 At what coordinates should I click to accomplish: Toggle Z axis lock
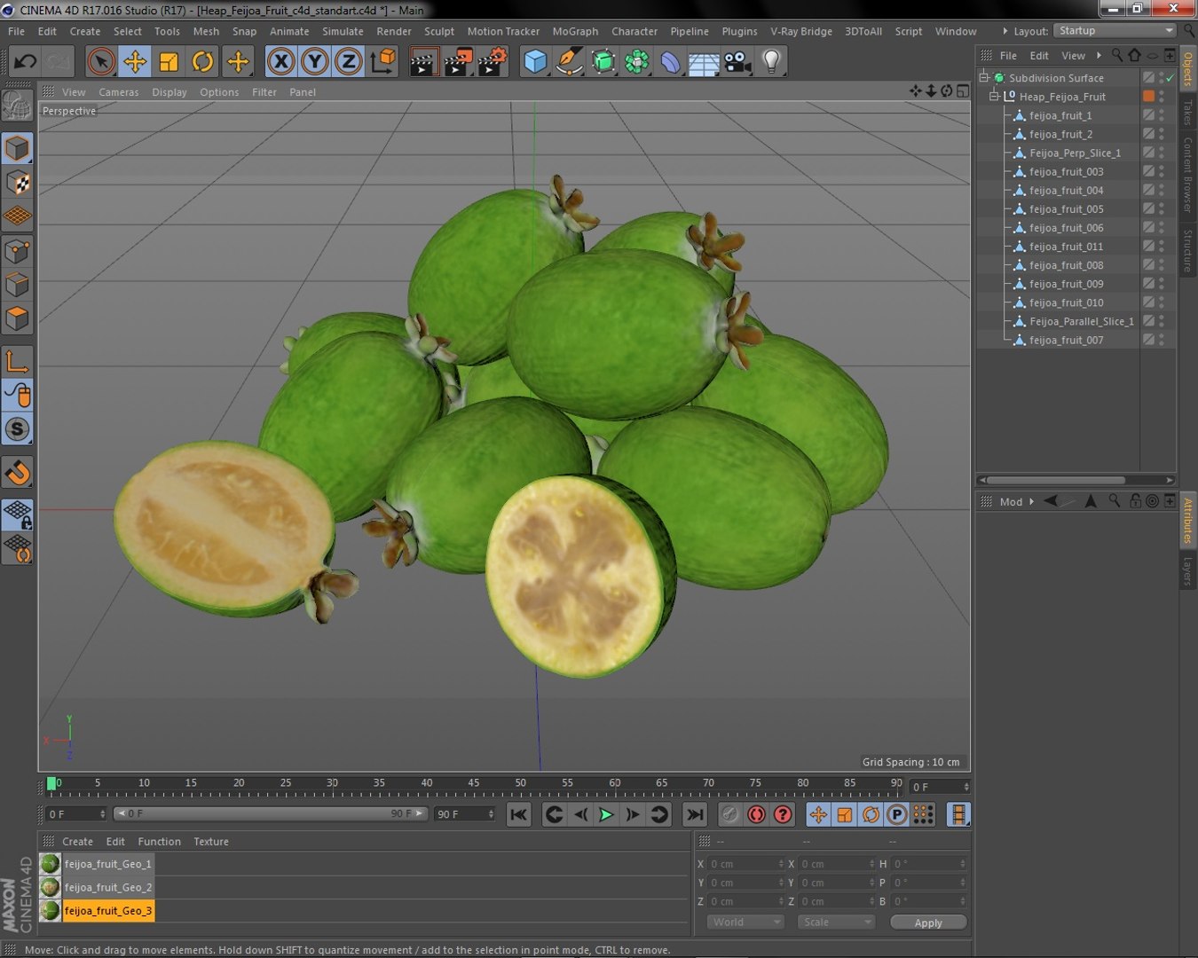tap(349, 61)
